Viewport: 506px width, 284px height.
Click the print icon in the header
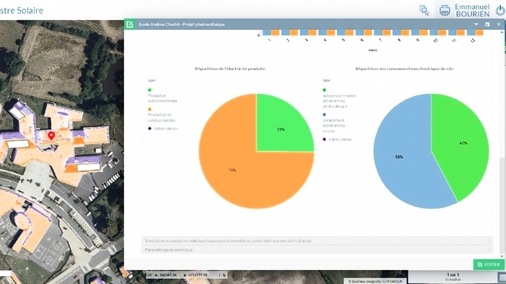pos(444,11)
